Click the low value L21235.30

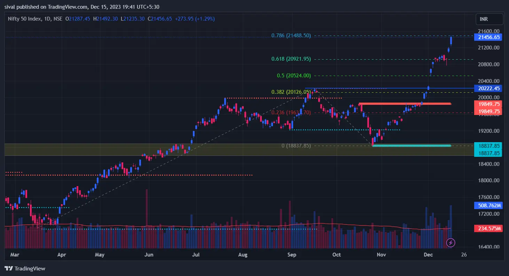click(133, 19)
